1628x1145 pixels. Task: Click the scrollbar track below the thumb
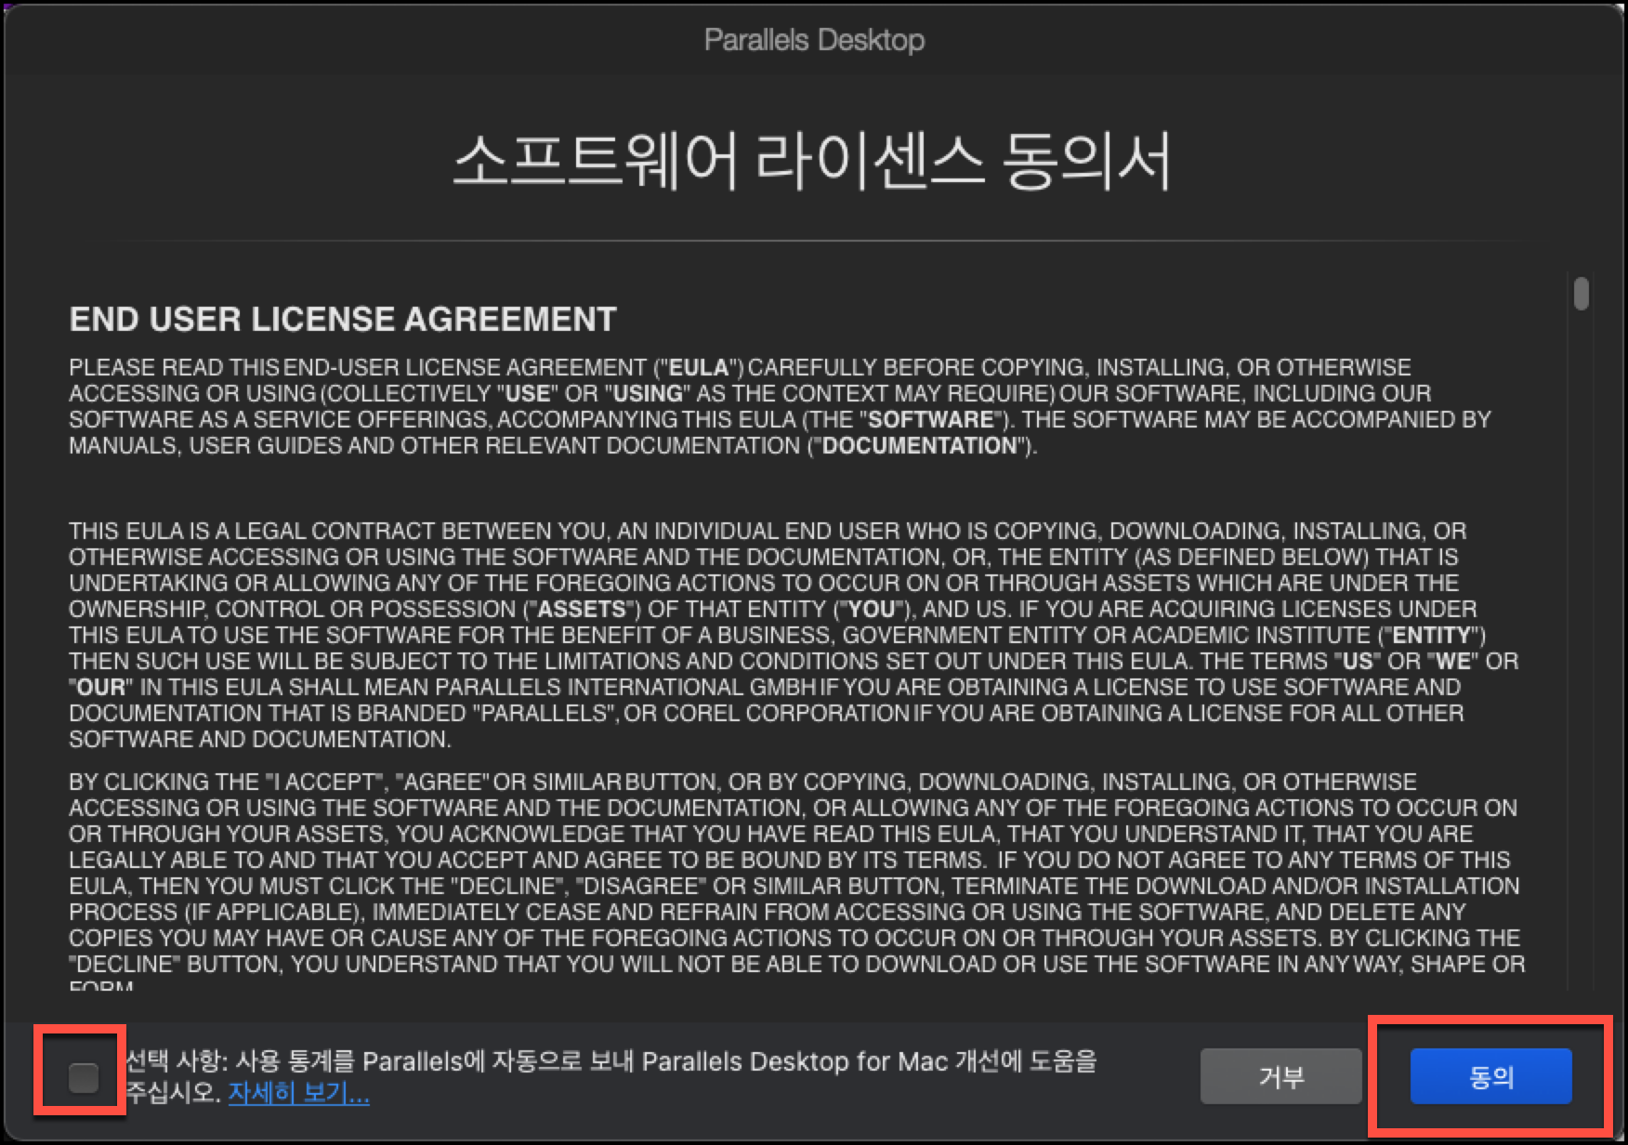tap(1583, 651)
